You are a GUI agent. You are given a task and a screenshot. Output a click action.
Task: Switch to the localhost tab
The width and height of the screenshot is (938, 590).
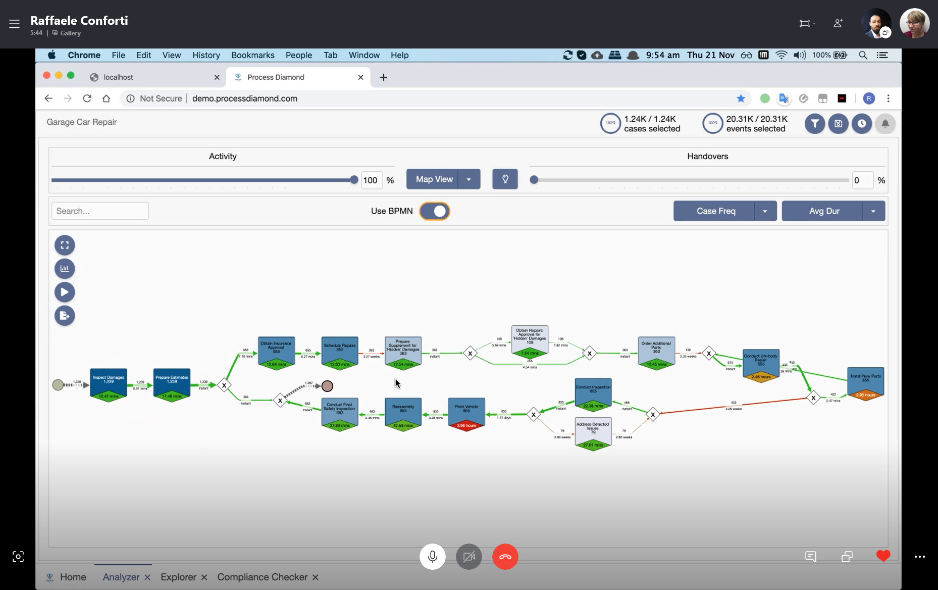pos(156,77)
